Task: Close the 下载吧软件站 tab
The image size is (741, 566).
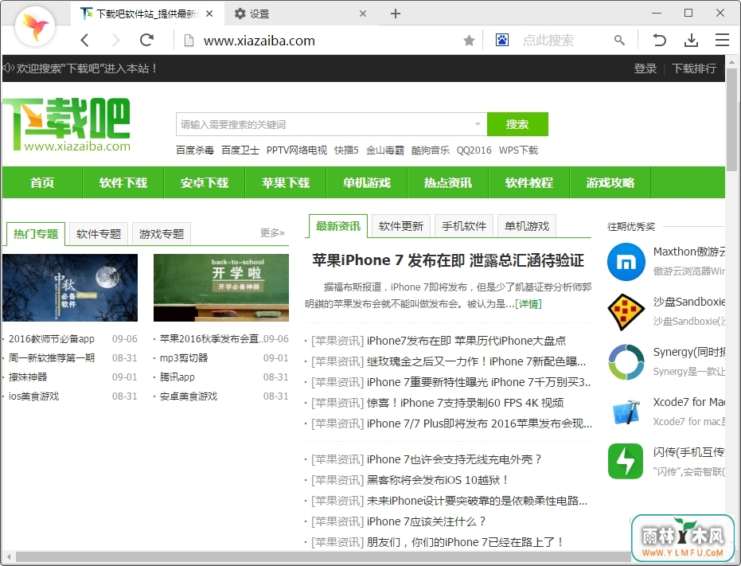Action: pyautogui.click(x=209, y=14)
